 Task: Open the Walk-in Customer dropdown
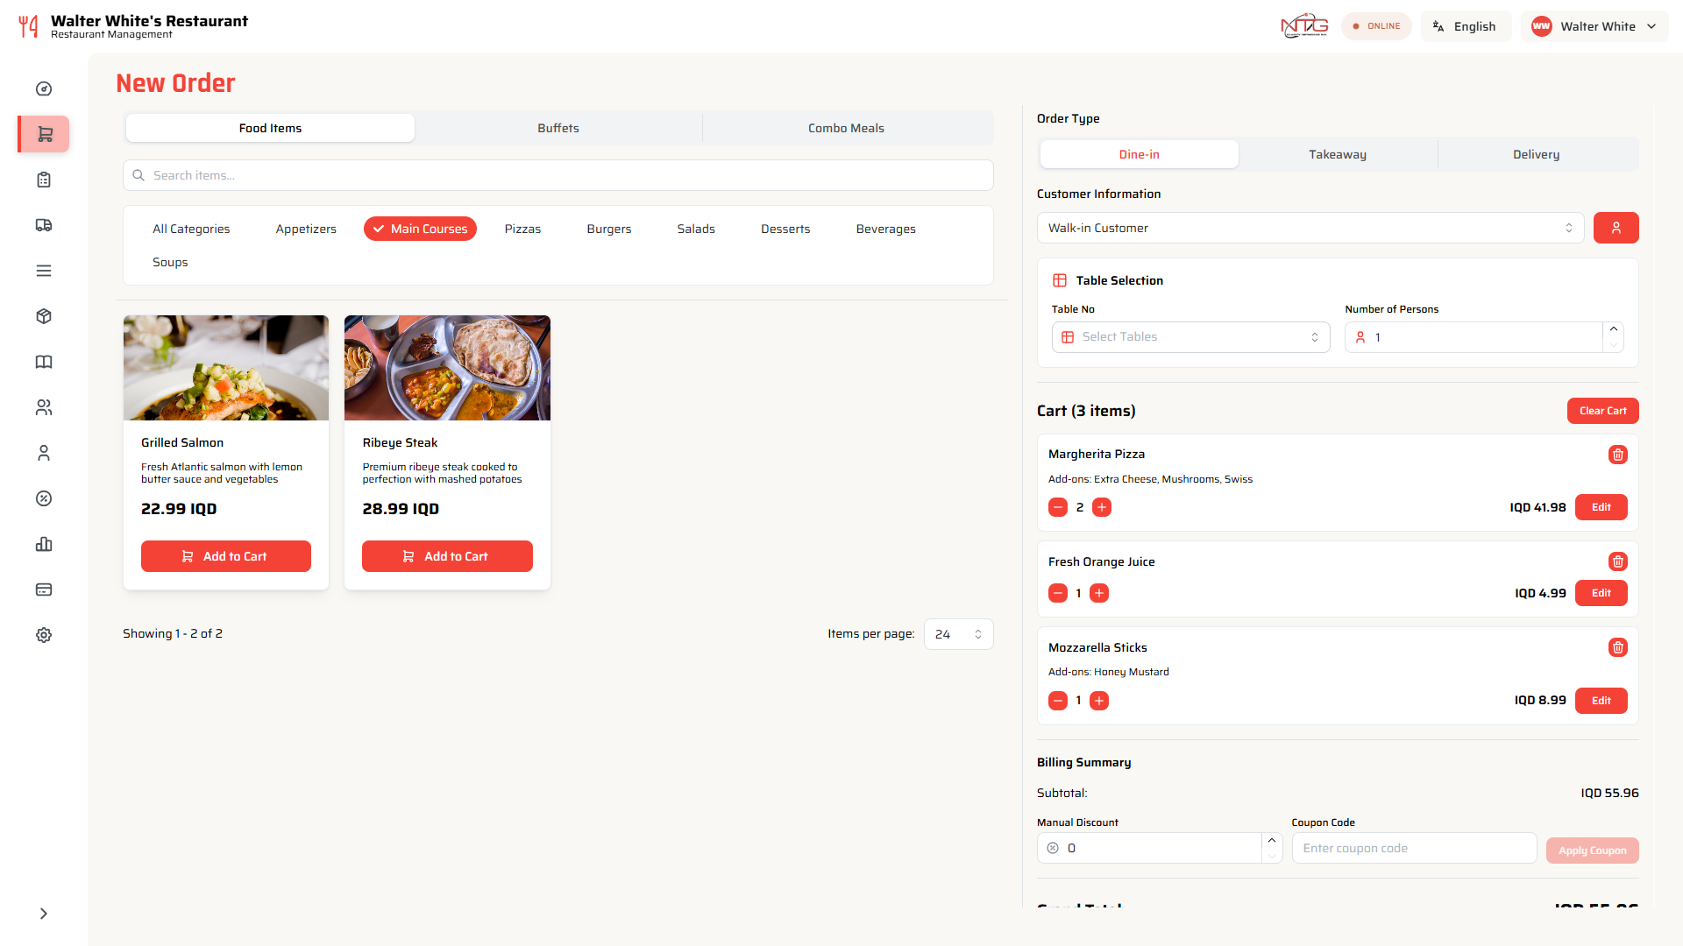pos(1310,228)
